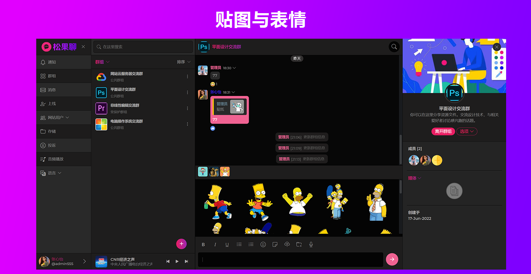Click the 平面设计交流群 chat header title
Screen dimensions: 531x274
tap(227, 47)
